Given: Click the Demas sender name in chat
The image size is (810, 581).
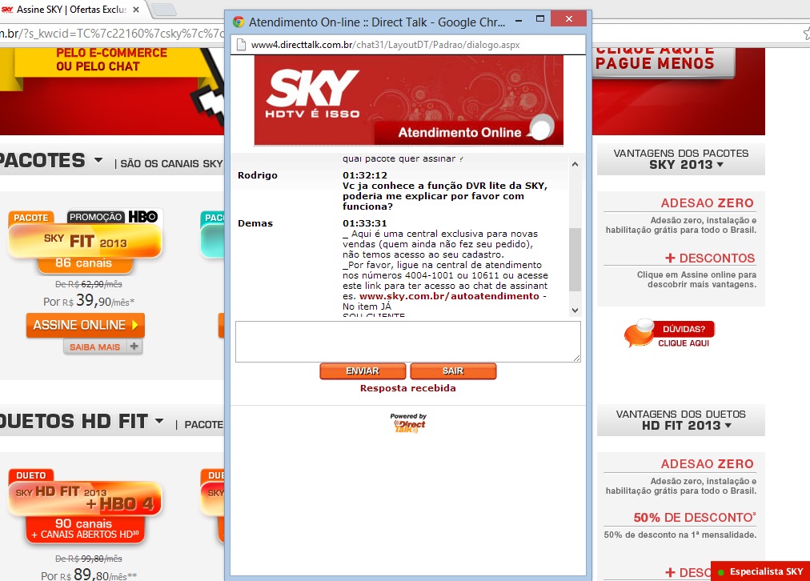Looking at the screenshot, I should click(255, 223).
